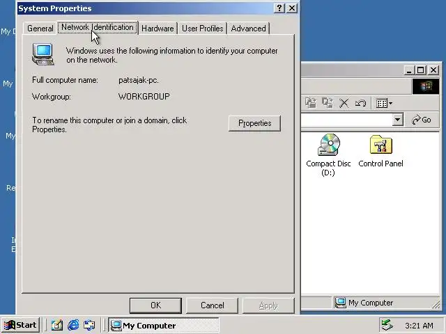This screenshot has width=446, height=334.
Task: Open the Control Panel folder icon
Action: (x=381, y=145)
